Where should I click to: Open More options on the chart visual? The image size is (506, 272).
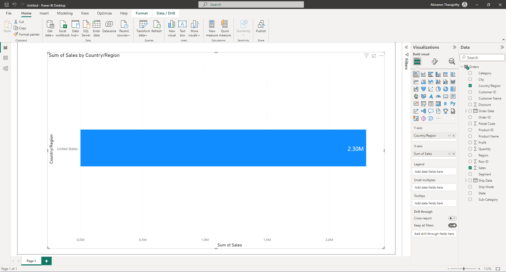pyautogui.click(x=381, y=56)
